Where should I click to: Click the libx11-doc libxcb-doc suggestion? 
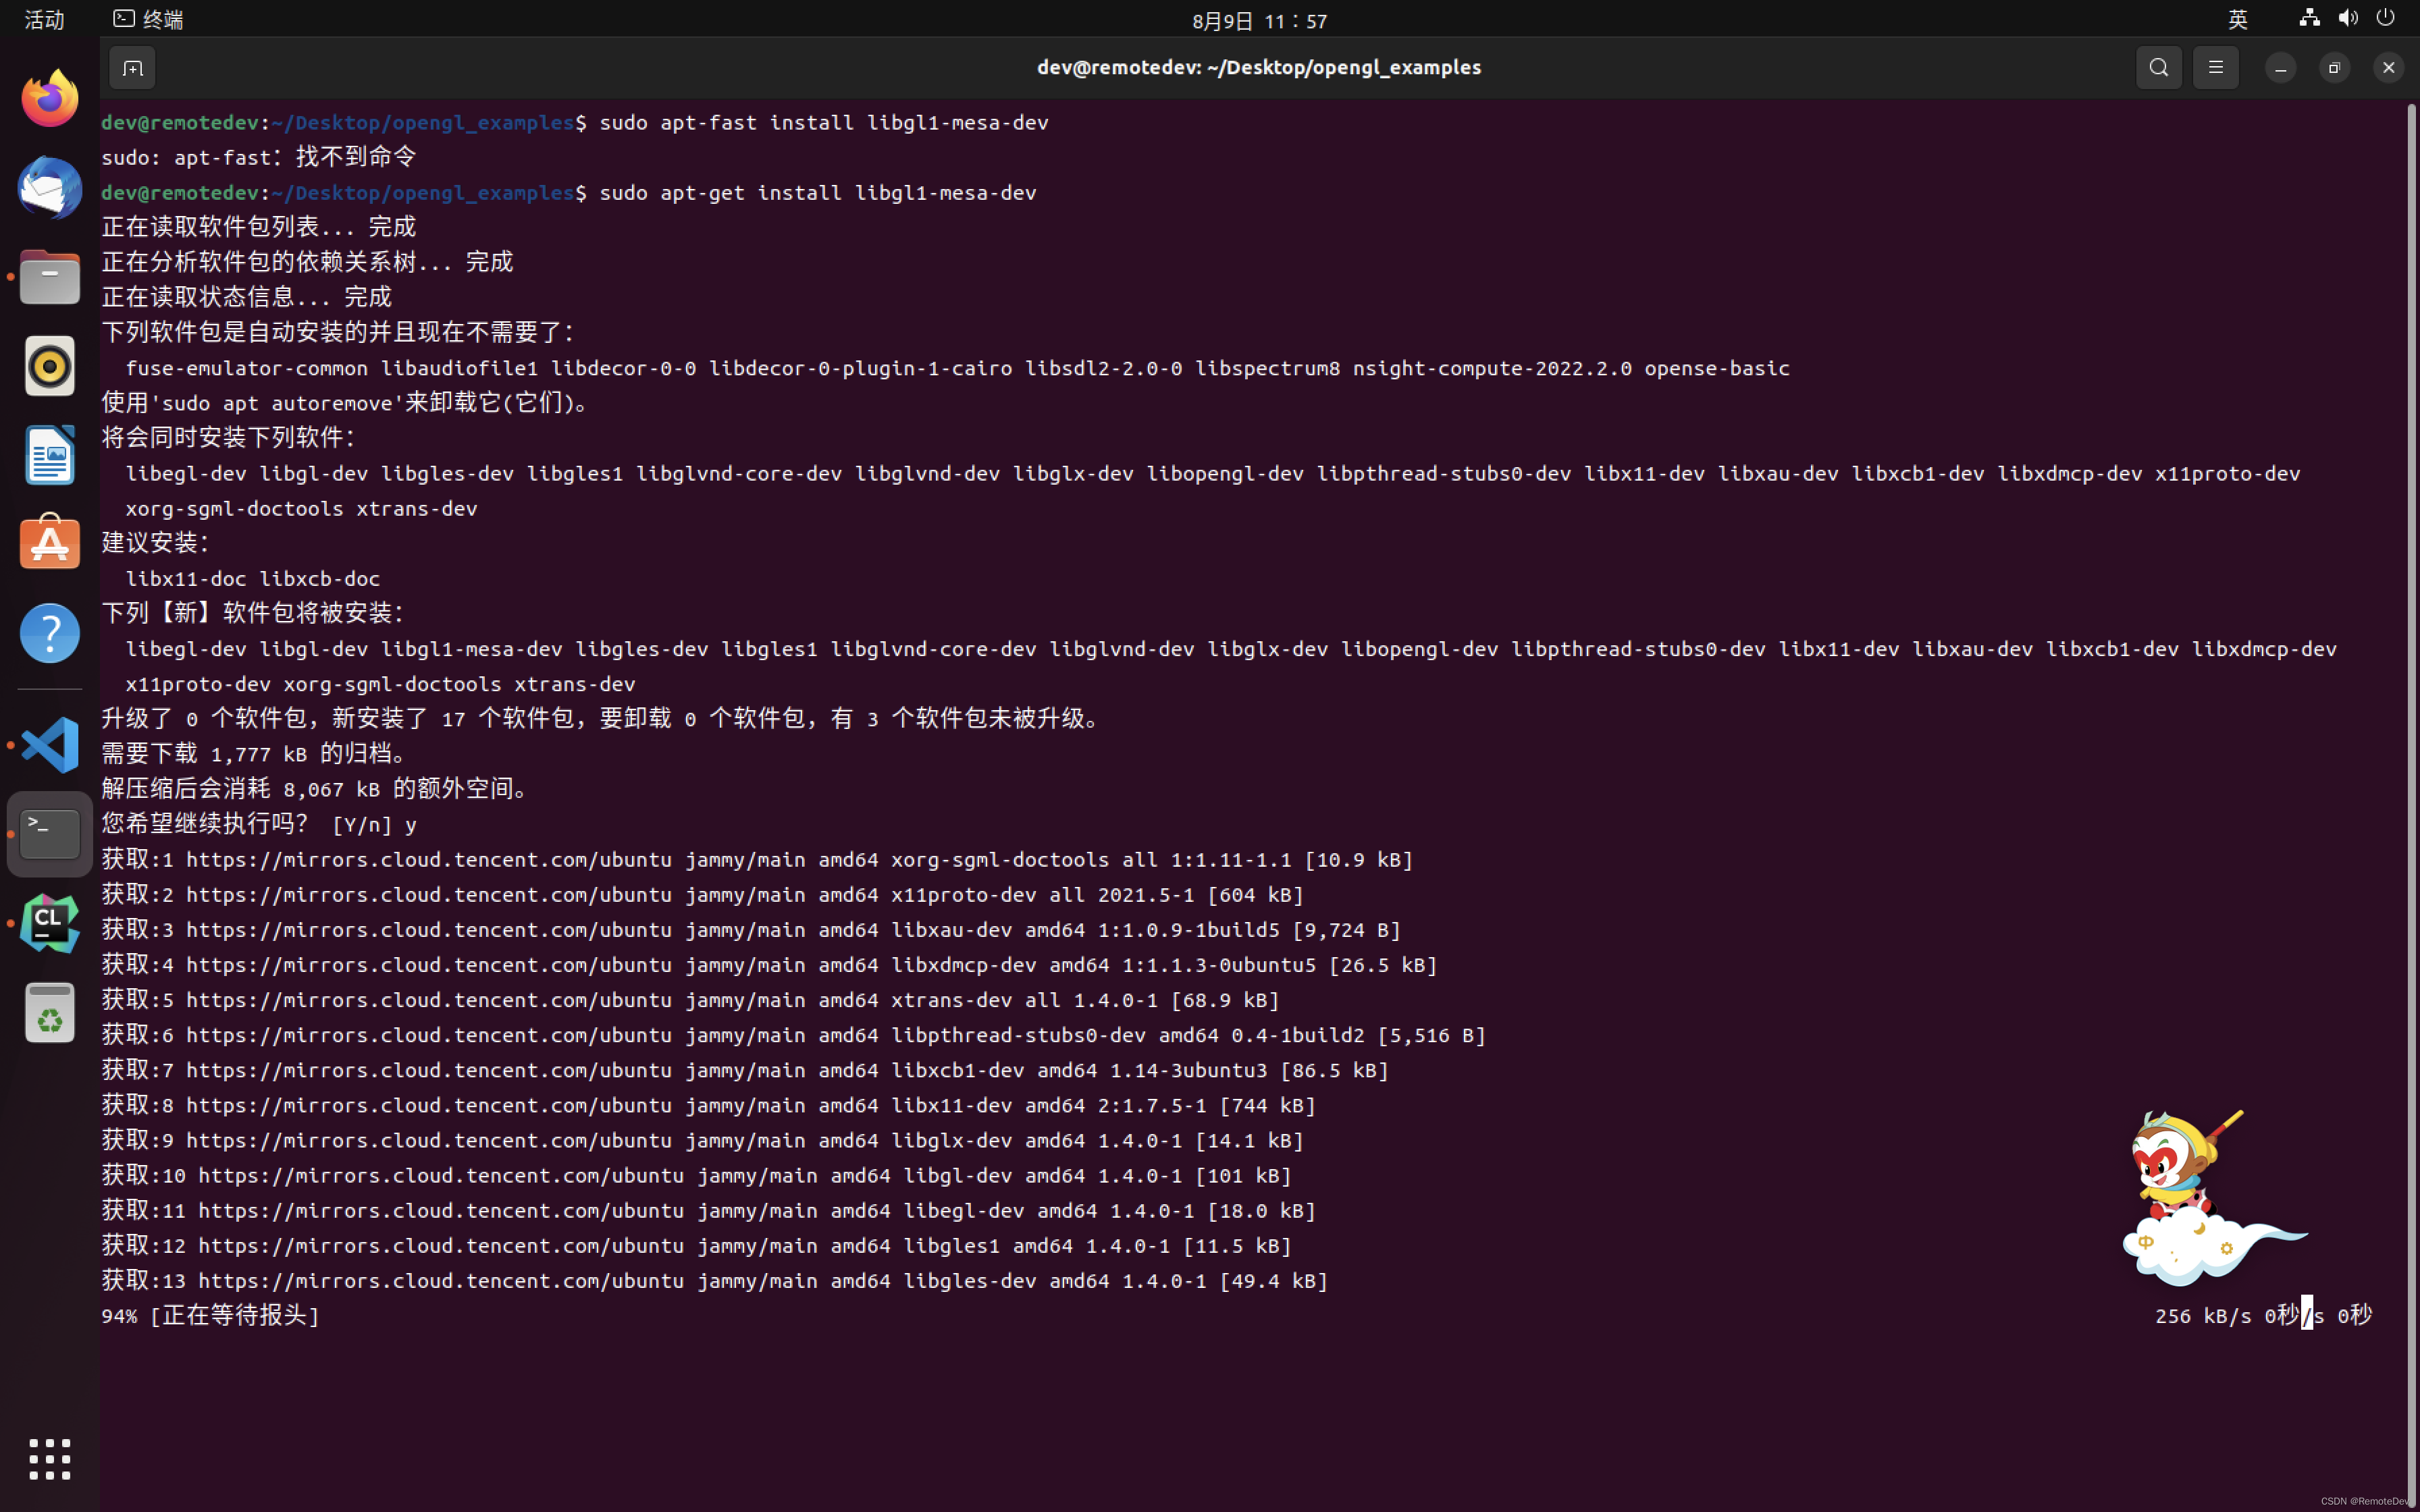pos(253,579)
